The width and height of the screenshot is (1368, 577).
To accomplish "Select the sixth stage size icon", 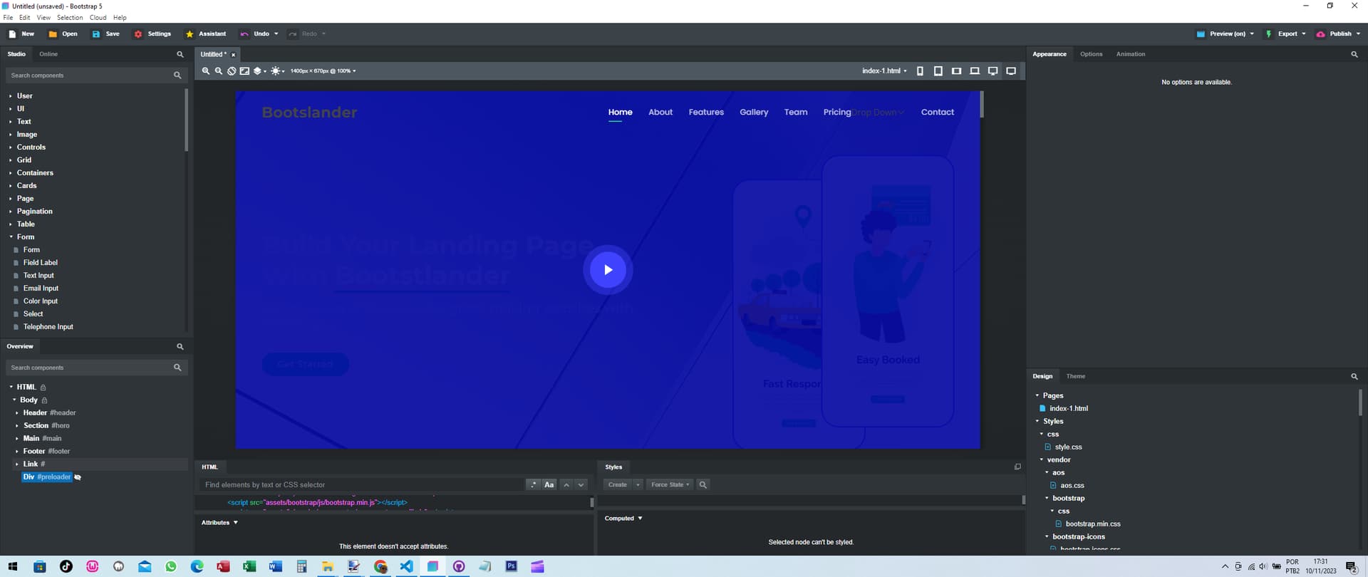I will coord(1011,71).
